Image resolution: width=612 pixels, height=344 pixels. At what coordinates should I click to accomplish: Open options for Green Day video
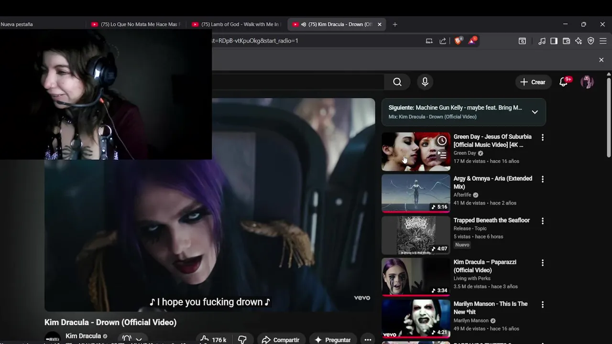(x=542, y=138)
